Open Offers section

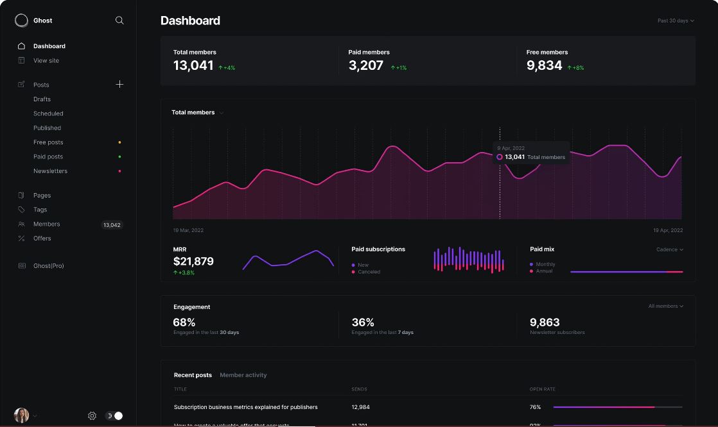(42, 239)
